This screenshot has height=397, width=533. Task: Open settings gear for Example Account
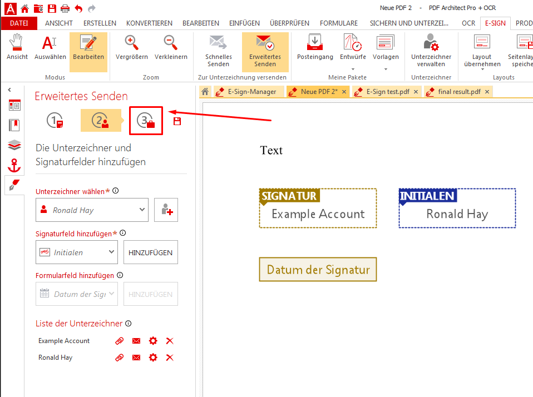click(x=154, y=341)
